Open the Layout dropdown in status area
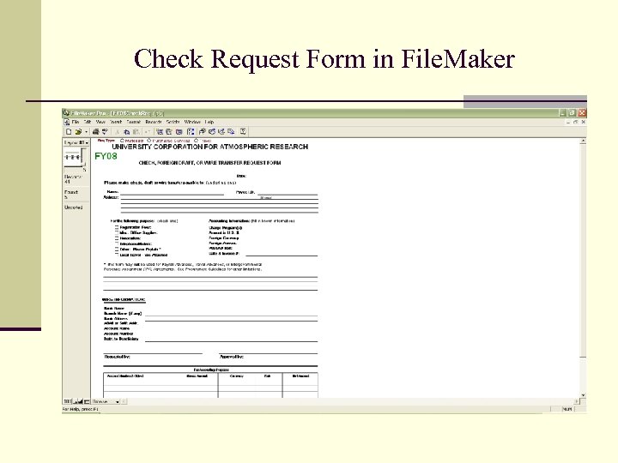The image size is (618, 463). 76,143
